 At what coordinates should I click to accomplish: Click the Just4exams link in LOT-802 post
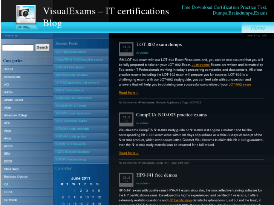[x=201, y=65]
